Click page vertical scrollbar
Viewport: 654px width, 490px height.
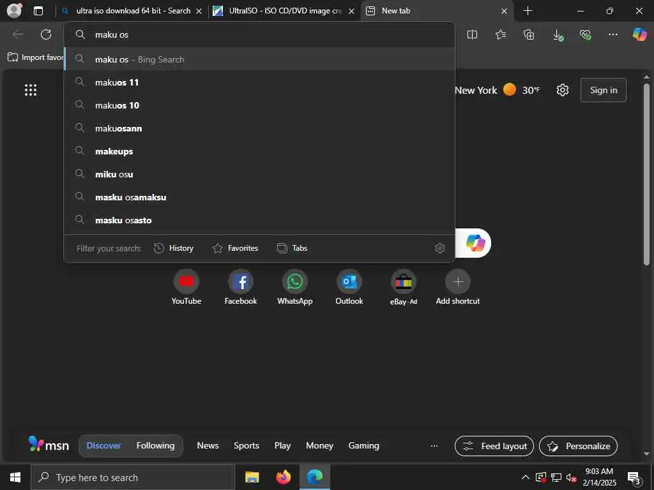click(x=646, y=174)
